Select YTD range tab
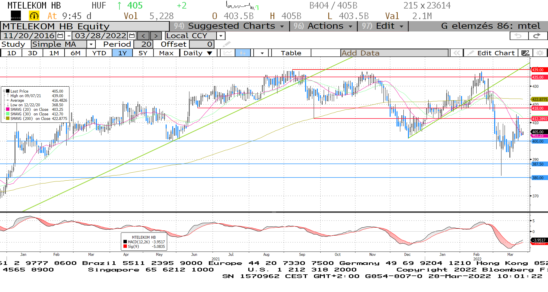This screenshot has width=548, height=292. (99, 53)
